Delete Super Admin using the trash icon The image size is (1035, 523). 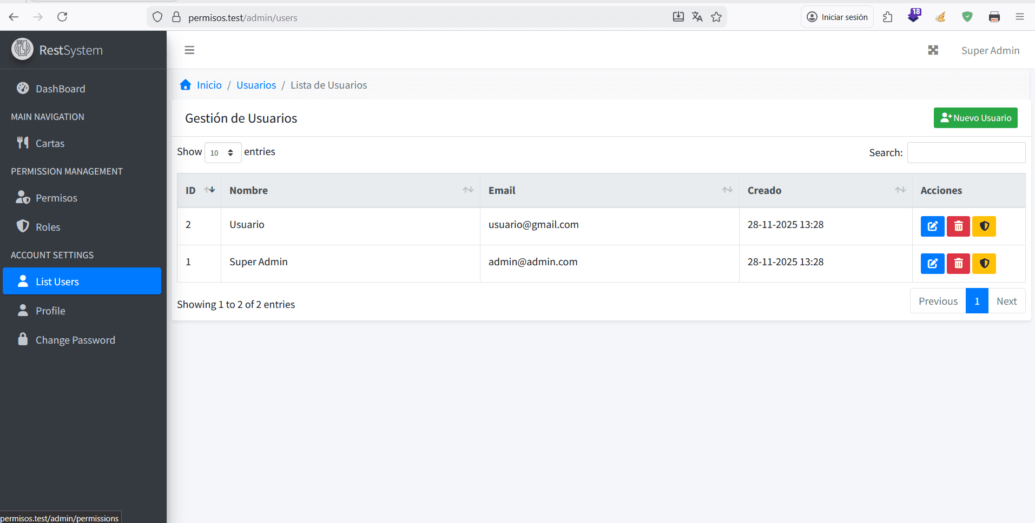click(958, 264)
